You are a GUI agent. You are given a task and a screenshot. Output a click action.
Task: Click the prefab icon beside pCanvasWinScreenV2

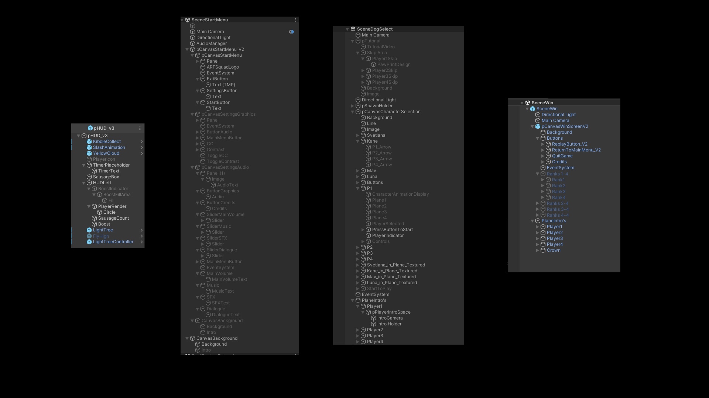(538, 126)
